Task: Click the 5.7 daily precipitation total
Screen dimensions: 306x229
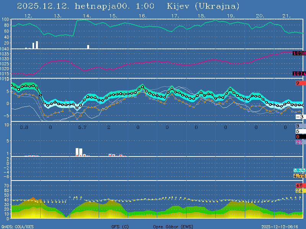Action: [83, 127]
